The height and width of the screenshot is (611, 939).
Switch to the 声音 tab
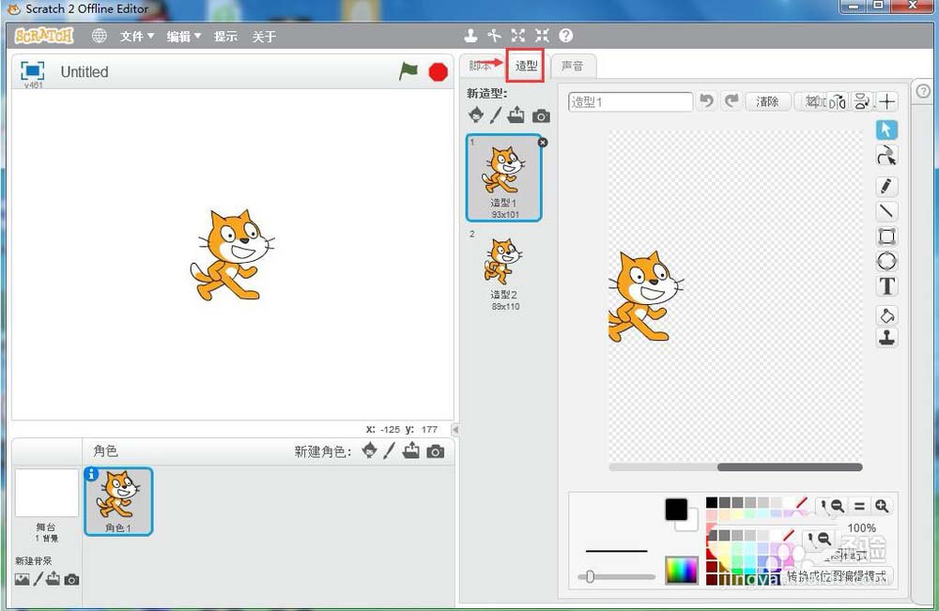(572, 66)
